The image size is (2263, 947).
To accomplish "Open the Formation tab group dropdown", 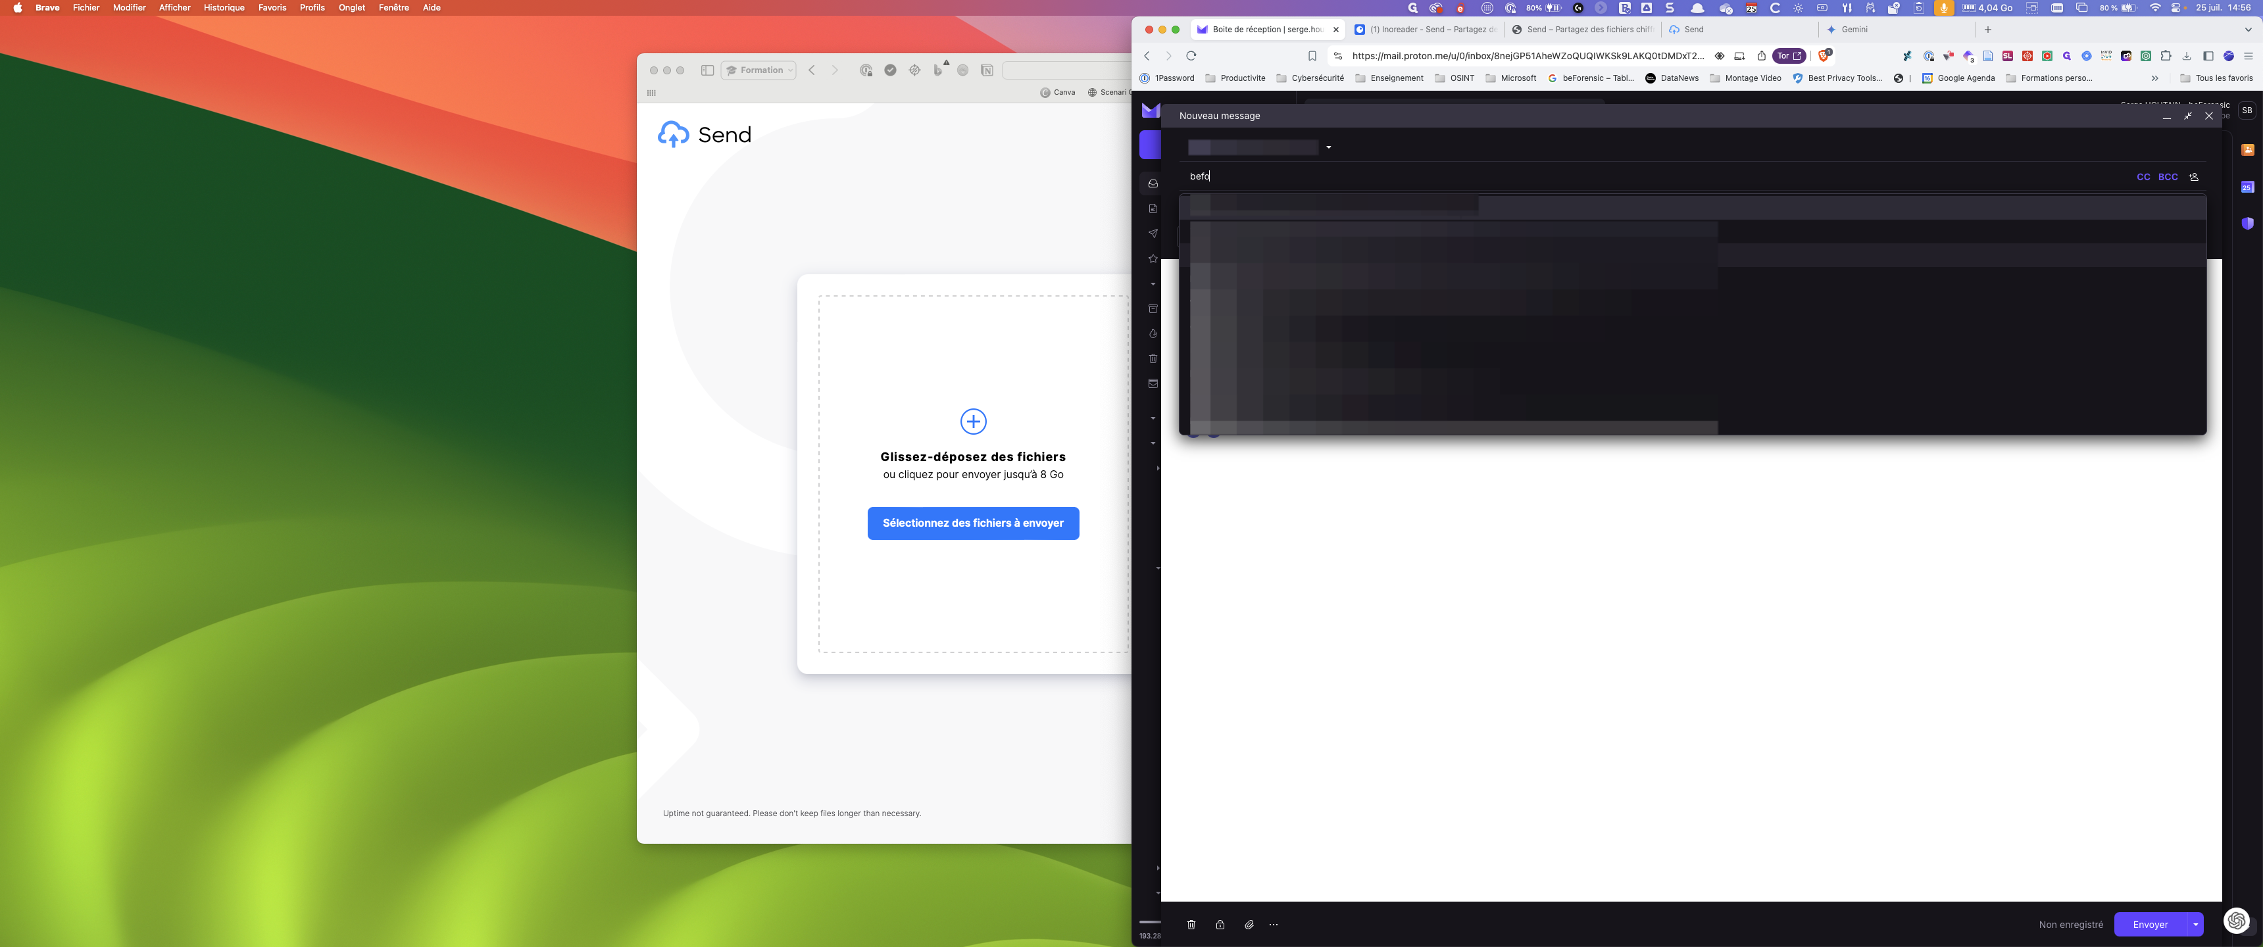I will click(x=759, y=70).
